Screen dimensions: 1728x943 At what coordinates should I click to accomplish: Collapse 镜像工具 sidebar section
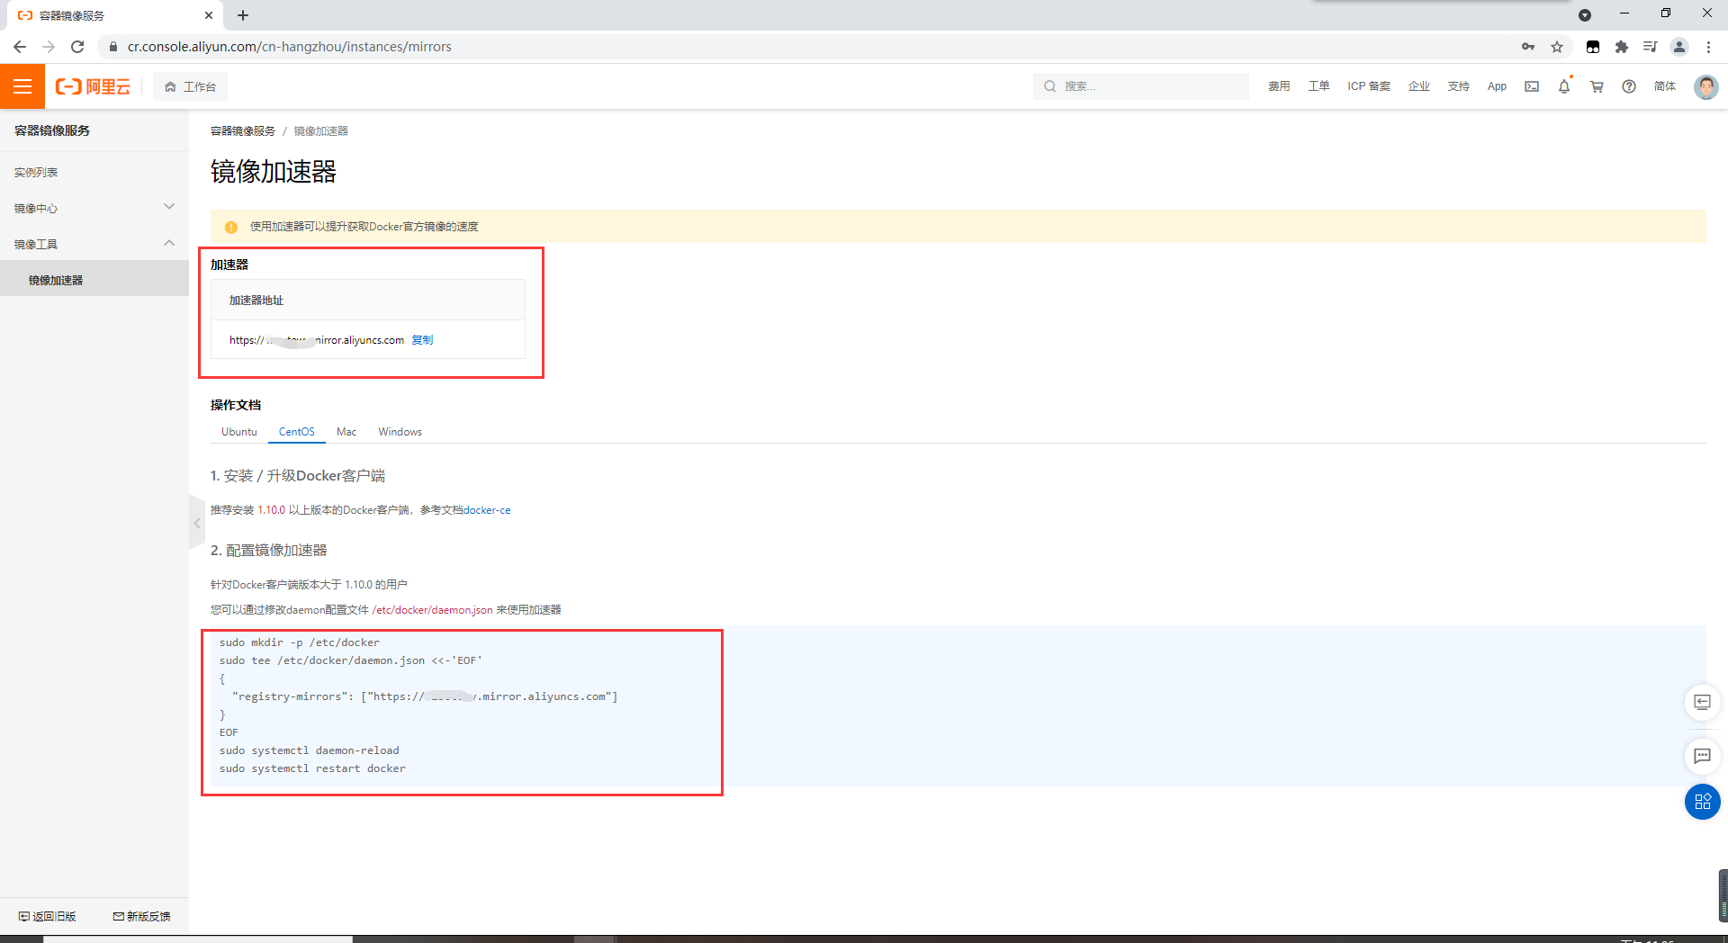click(94, 244)
